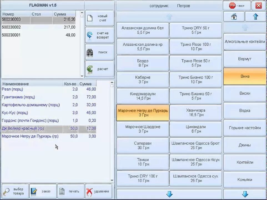The image size is (267, 200).
Task: Select the Горькие настойки category
Action: [245, 128]
